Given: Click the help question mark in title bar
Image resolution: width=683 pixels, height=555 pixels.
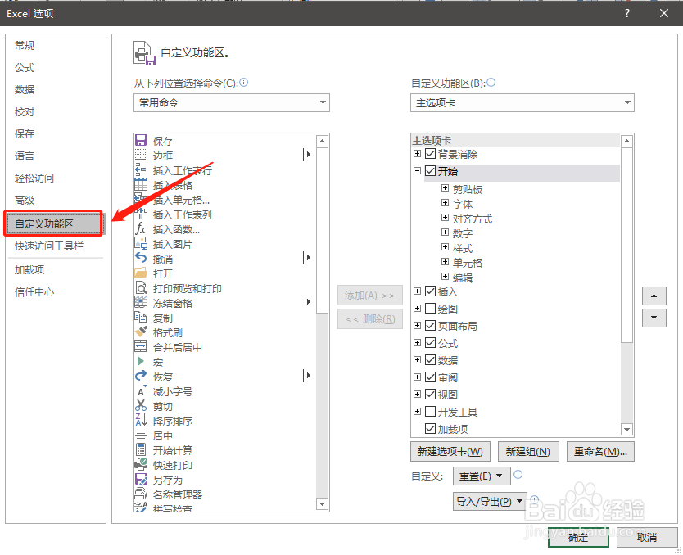Looking at the screenshot, I should 627,13.
